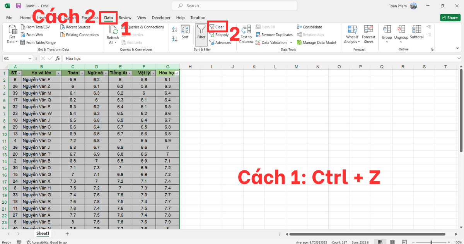Viewport: 464px width, 244px height.
Task: Open filter dropdown for Họ và tên
Action: tap(58, 73)
